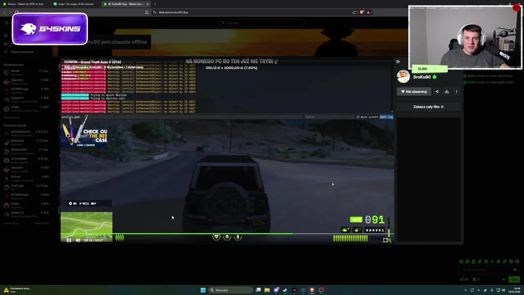Viewport: 524px width, 295px height.
Task: Toggle the Auto scroll checkbox
Action: (x=358, y=117)
